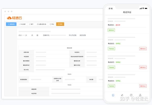Tap the pencil icon in phone bottom nav
This screenshot has width=152, height=105.
122,95
